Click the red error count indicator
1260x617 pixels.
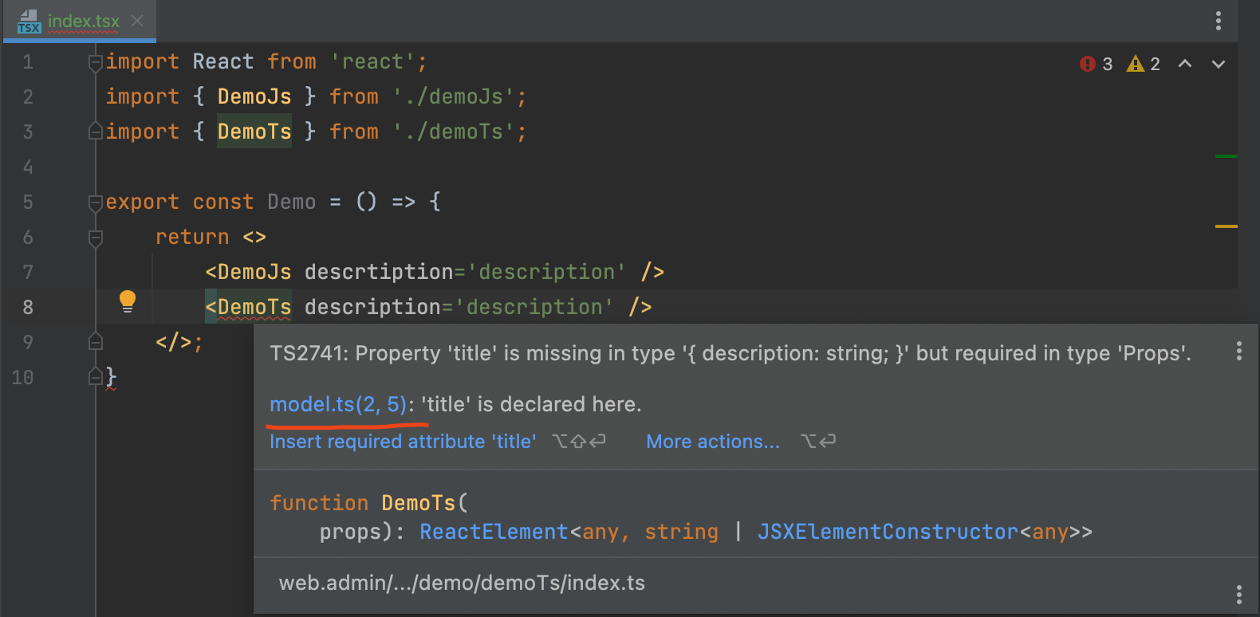(1096, 64)
